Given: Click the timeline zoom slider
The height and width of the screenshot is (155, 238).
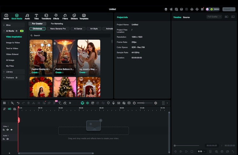Looking at the screenshot, I should 143,103.
